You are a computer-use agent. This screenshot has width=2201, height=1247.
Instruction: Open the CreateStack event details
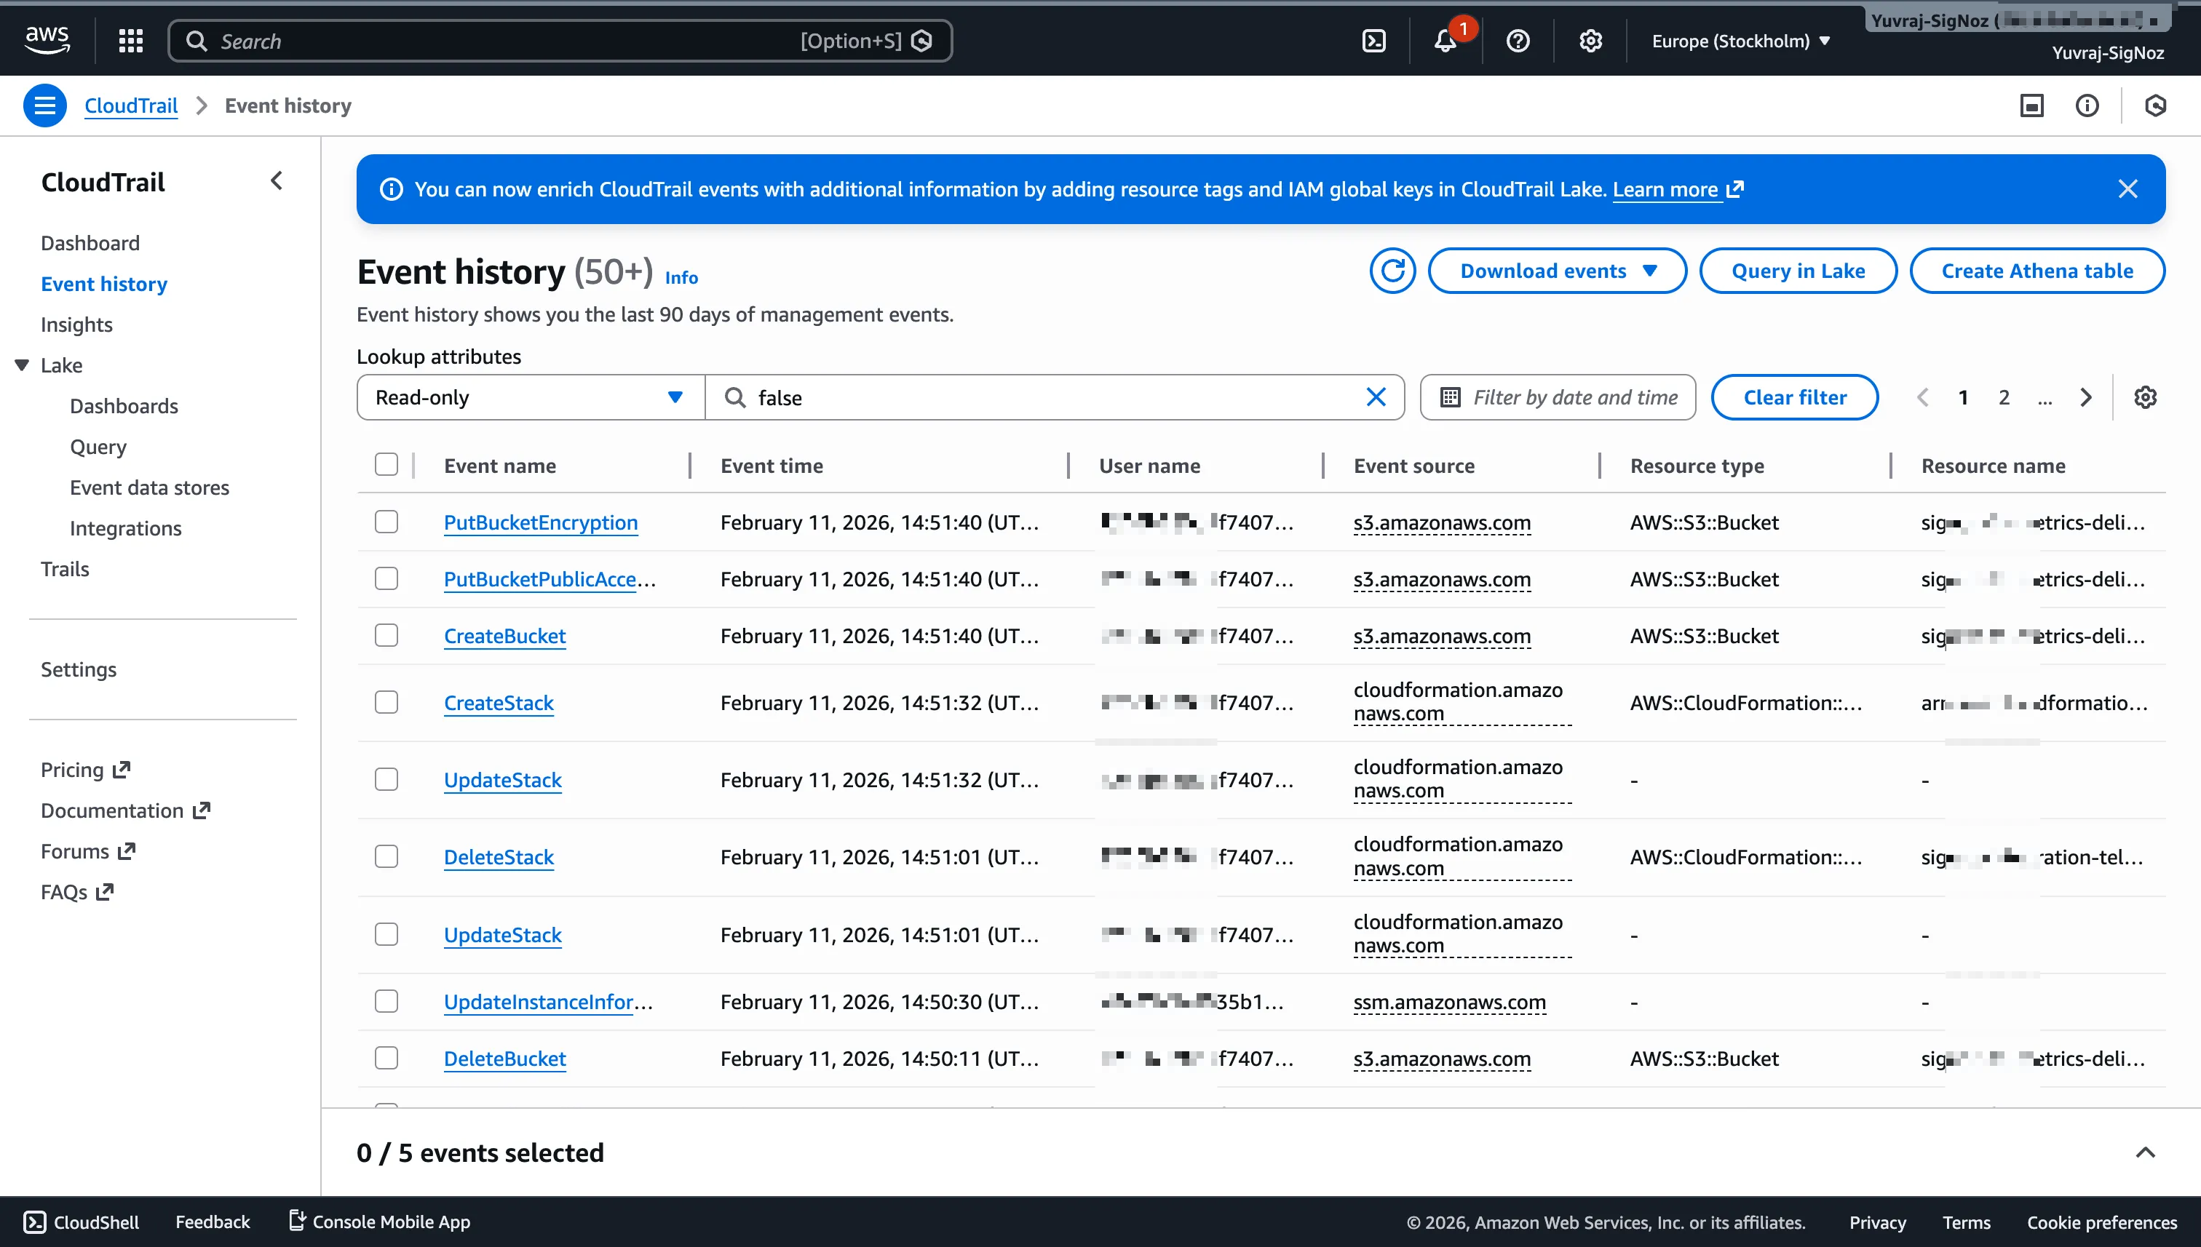(x=499, y=702)
